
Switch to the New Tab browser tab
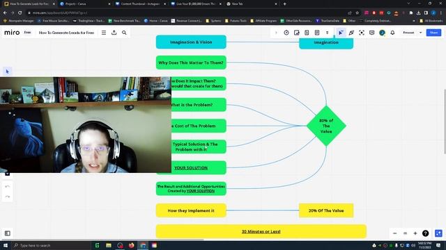click(x=251, y=4)
